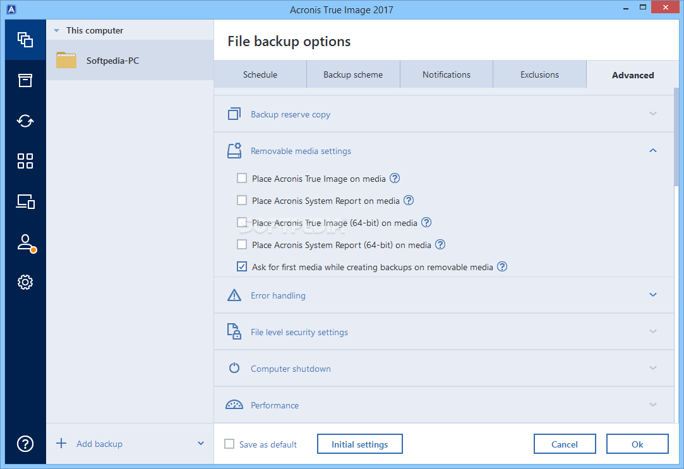Screen dimensions: 684x469
Task: Click the Error handling heading text
Action: click(x=278, y=295)
